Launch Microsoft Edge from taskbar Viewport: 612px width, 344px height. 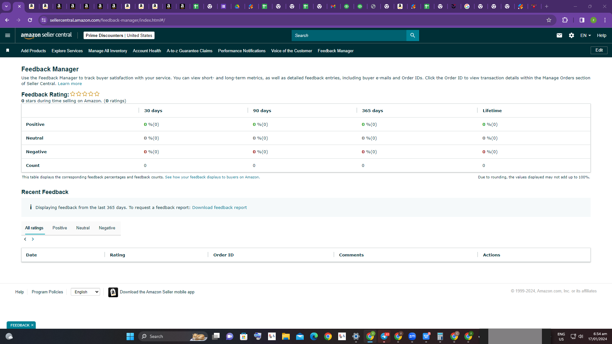(x=314, y=336)
